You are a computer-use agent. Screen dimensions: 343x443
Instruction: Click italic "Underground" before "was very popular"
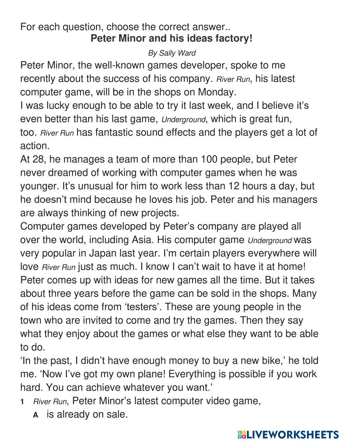(x=270, y=241)
